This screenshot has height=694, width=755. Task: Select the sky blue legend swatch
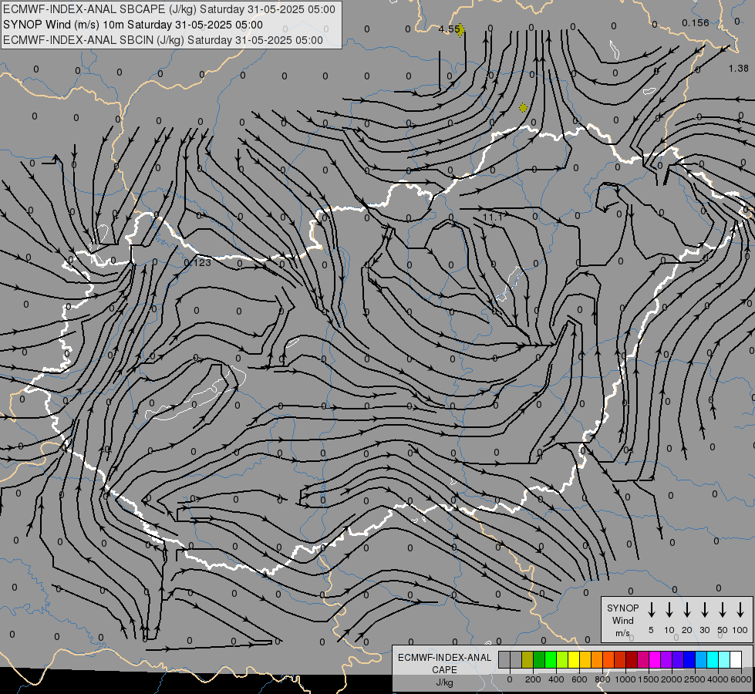click(701, 659)
